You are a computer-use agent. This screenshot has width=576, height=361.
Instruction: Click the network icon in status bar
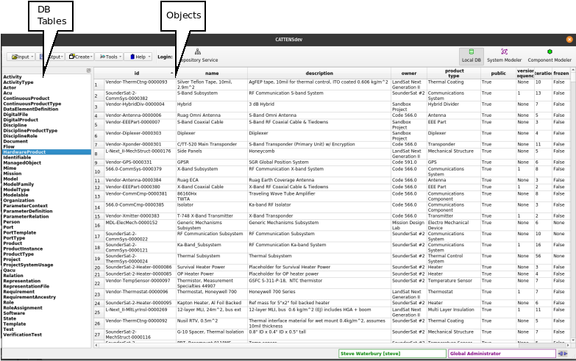[x=563, y=354]
